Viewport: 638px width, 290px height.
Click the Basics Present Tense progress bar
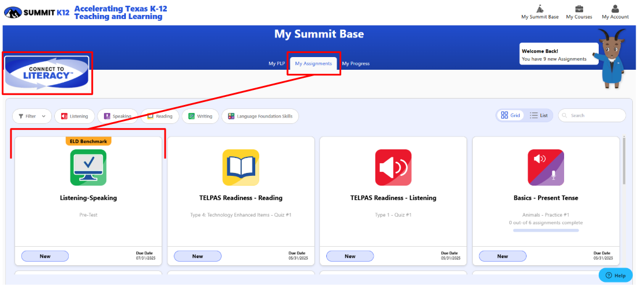coord(546,230)
